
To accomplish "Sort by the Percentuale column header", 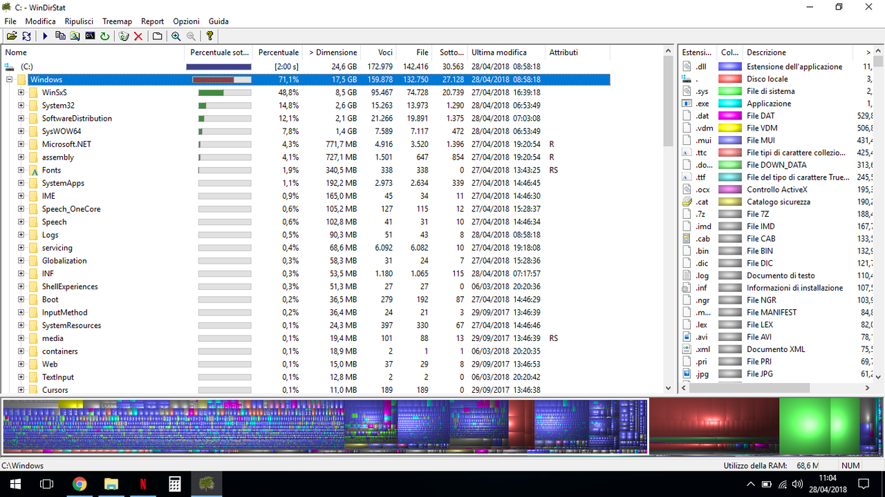I will 279,52.
